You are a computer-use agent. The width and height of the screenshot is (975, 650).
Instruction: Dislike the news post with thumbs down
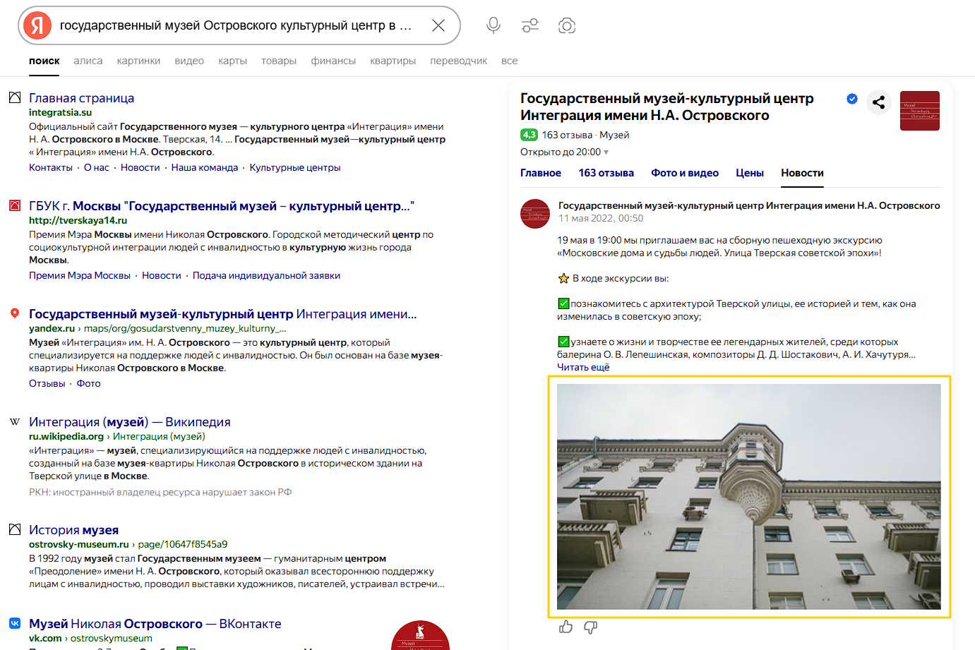pos(590,627)
